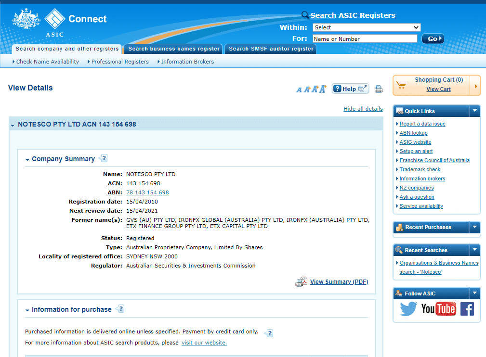
Task: Click the Twitter bird icon under Follow ASIC
Action: 408,309
